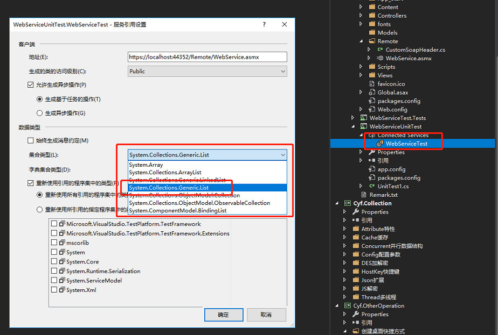
Task: Select the Json扩展 folder
Action: [x=372, y=280]
